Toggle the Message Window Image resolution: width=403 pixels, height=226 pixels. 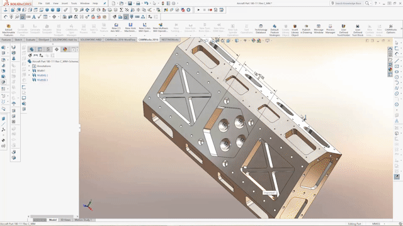click(x=319, y=30)
